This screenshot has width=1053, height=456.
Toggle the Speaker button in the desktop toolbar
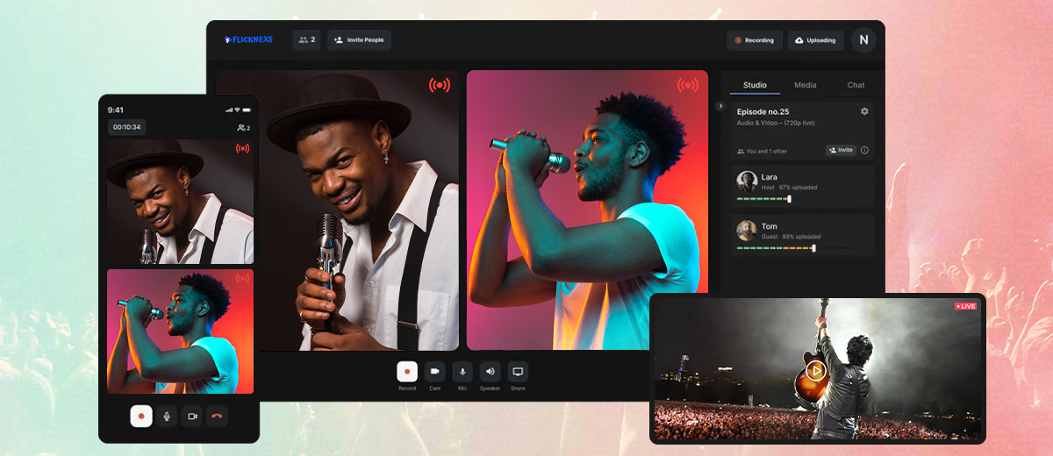pyautogui.click(x=490, y=372)
